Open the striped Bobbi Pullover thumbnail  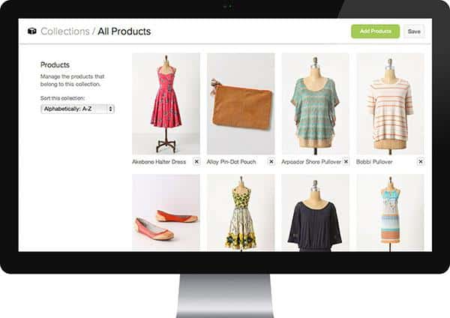(390, 103)
